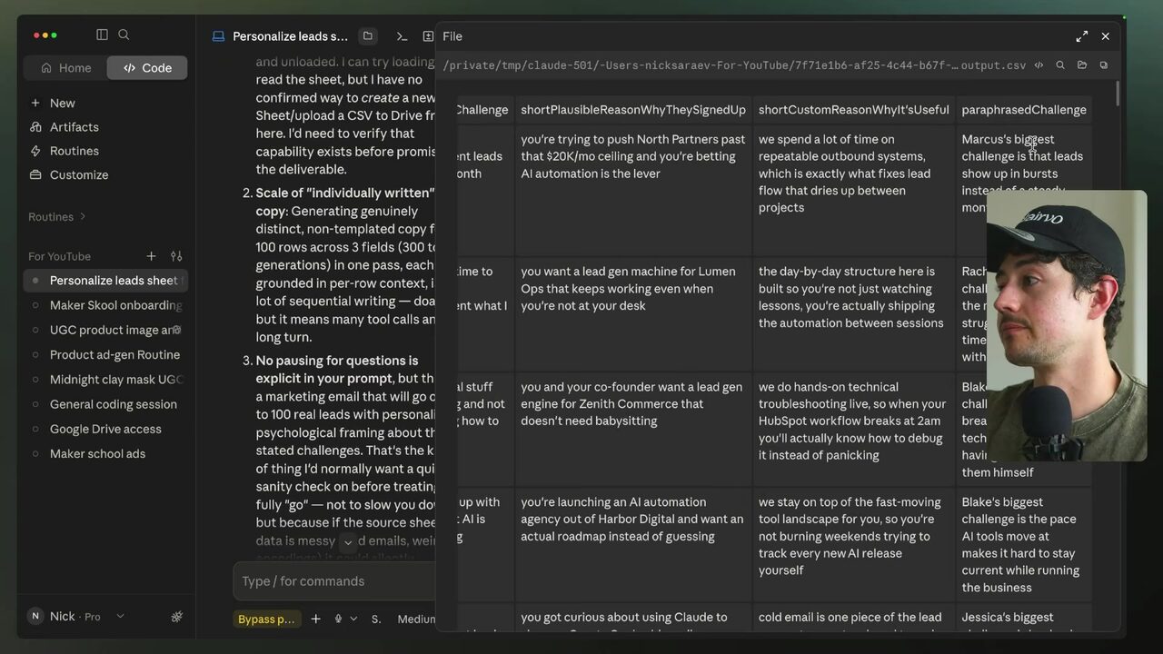The image size is (1163, 654).
Task: Switch to the Code tab
Action: click(147, 67)
